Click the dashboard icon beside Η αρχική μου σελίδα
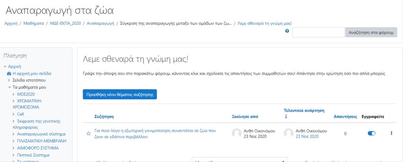403x162 pixels. pyautogui.click(x=9, y=73)
